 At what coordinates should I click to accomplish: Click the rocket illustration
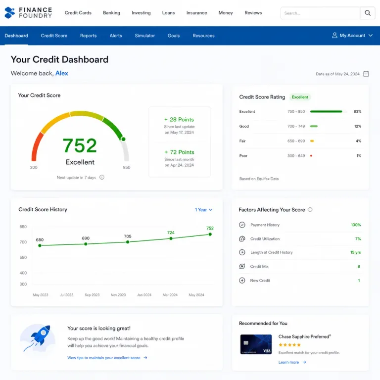38,338
